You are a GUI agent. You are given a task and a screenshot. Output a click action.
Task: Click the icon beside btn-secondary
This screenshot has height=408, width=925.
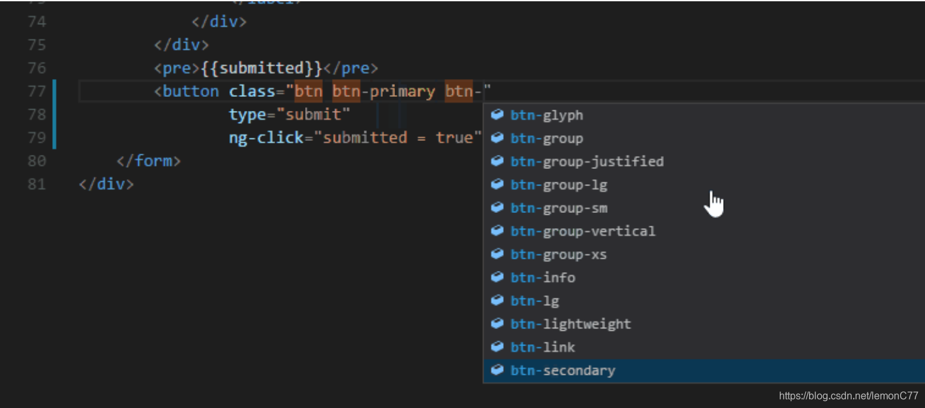(498, 370)
